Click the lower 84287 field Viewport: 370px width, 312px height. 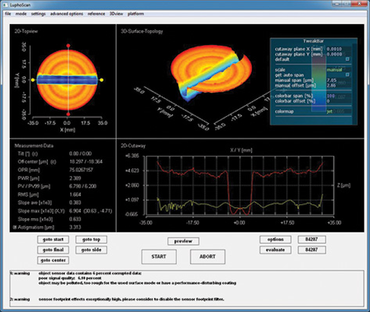(x=312, y=250)
